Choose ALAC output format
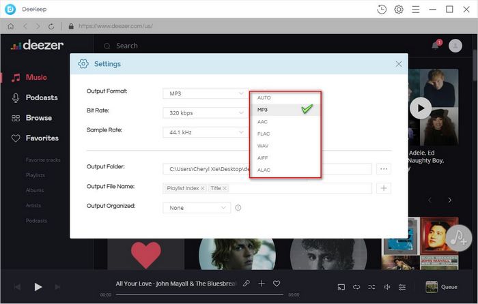This screenshot has height=304, width=478. [285, 170]
